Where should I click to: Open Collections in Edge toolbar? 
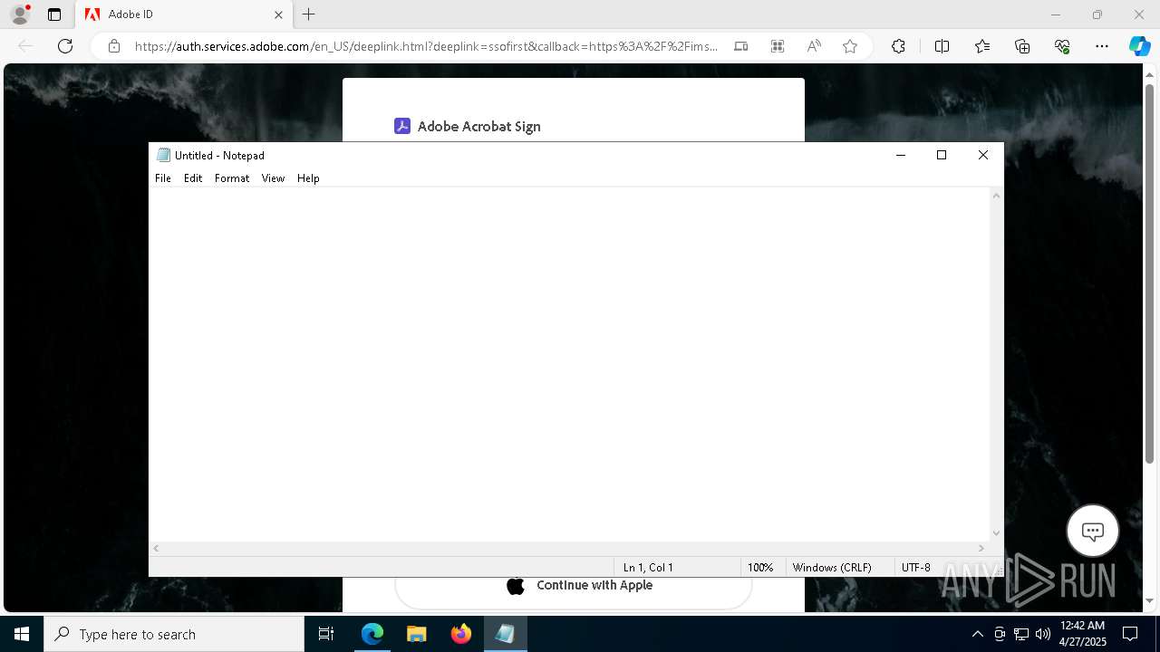pos(1022,46)
